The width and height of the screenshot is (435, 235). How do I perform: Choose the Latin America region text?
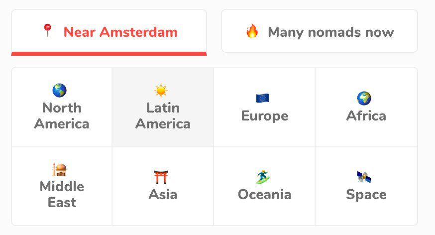163,116
